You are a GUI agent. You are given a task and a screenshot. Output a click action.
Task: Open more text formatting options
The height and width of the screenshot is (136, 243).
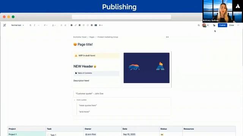coord(38,25)
